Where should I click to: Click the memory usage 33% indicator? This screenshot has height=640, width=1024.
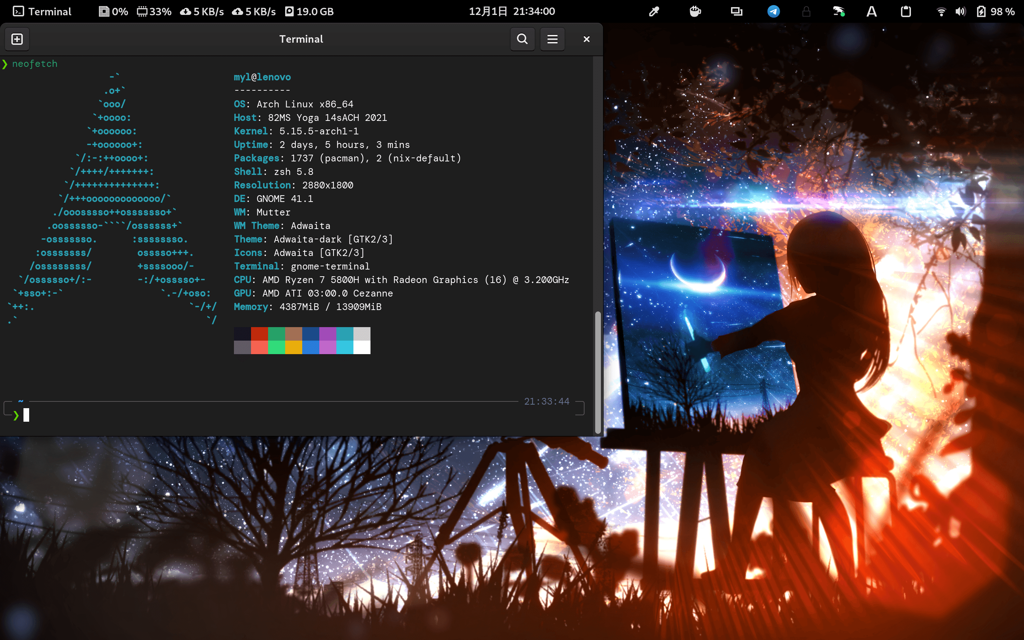point(154,11)
